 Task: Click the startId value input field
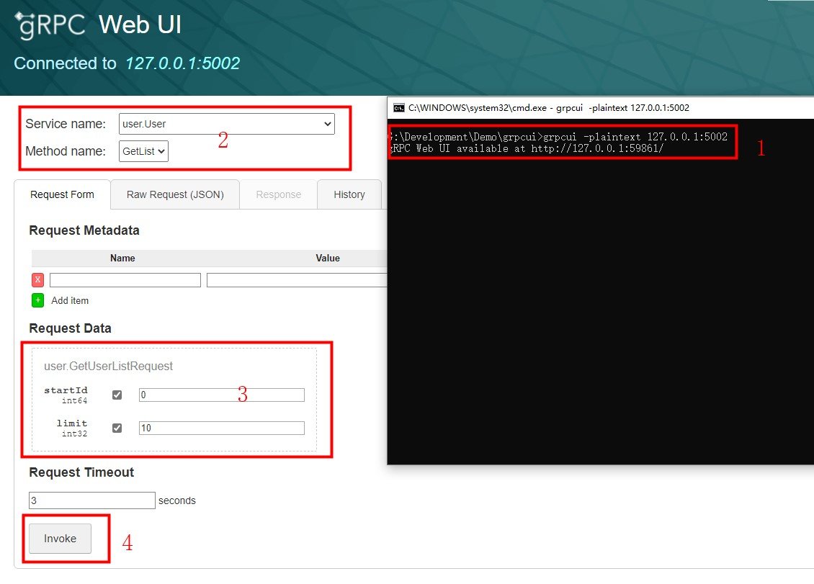point(222,395)
